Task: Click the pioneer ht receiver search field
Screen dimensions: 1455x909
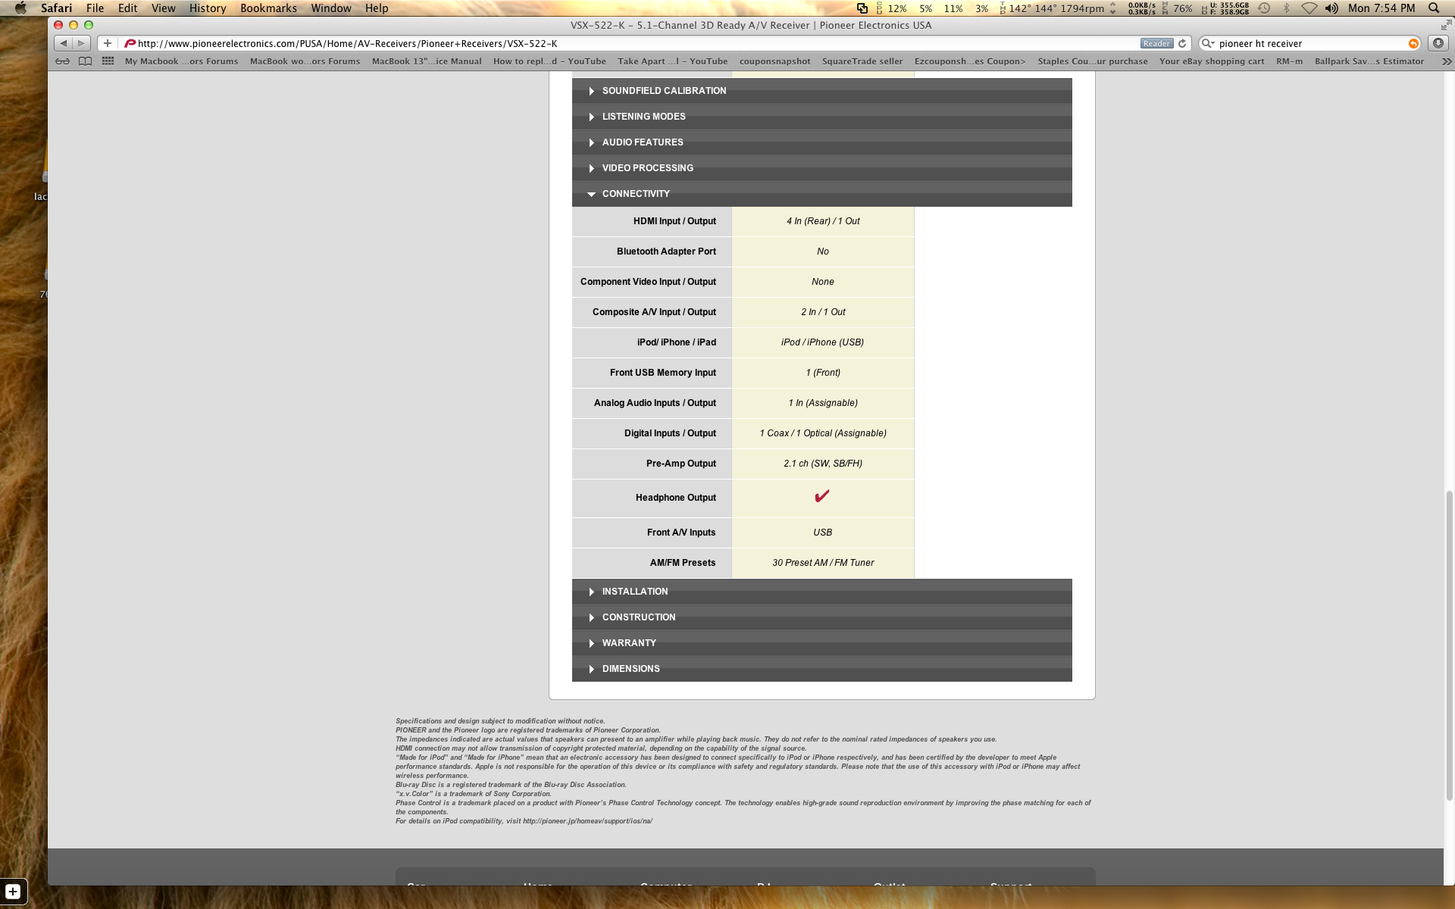Action: [1311, 43]
